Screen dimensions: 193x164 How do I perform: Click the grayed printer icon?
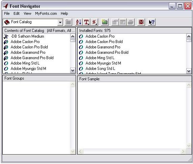tap(131, 22)
